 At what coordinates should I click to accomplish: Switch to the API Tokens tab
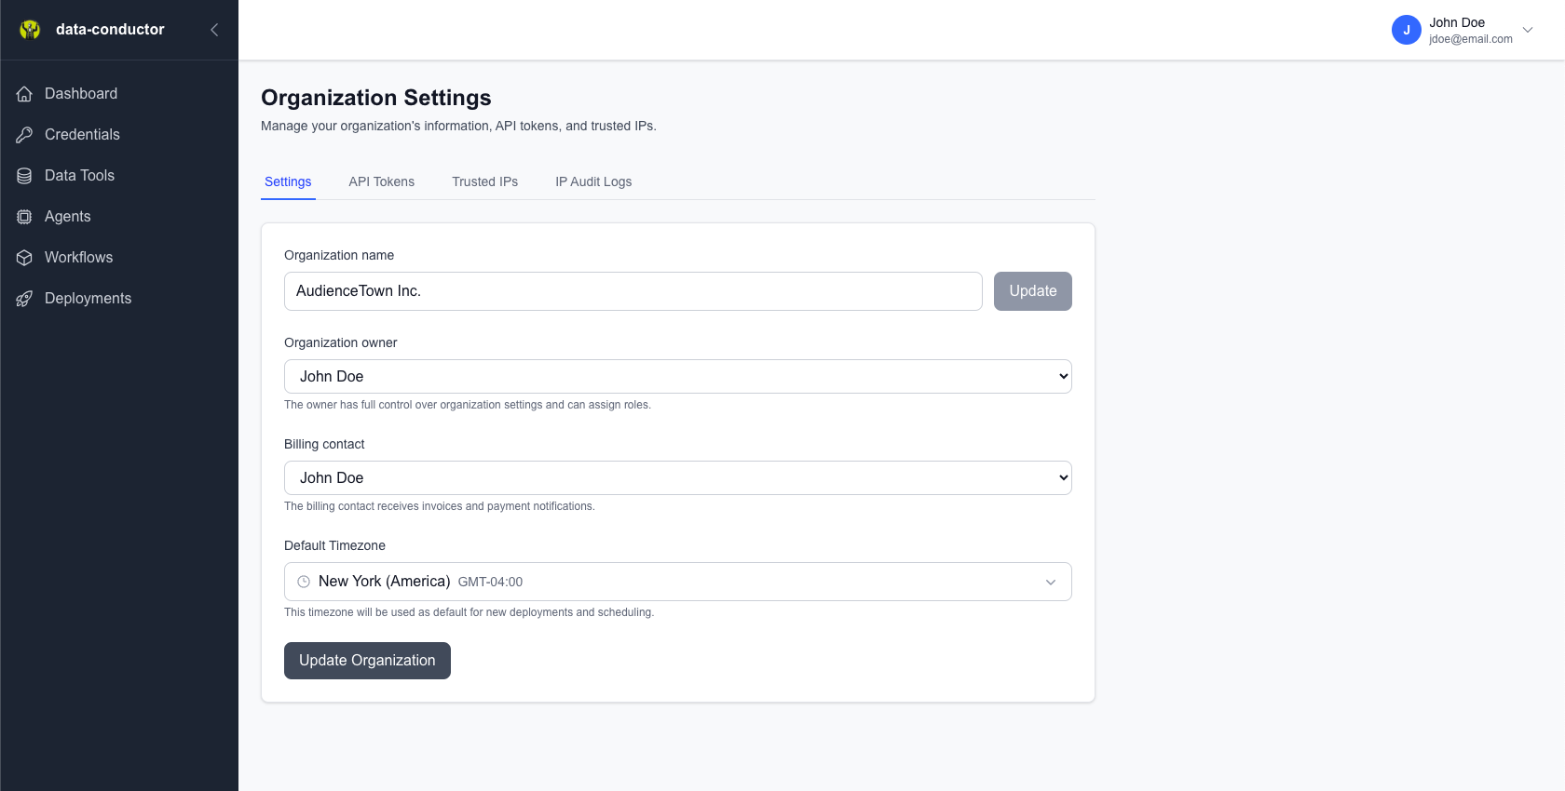[381, 181]
